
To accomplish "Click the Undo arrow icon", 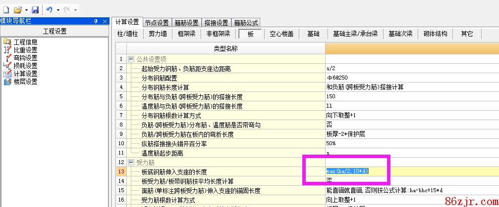I will tap(50, 9).
